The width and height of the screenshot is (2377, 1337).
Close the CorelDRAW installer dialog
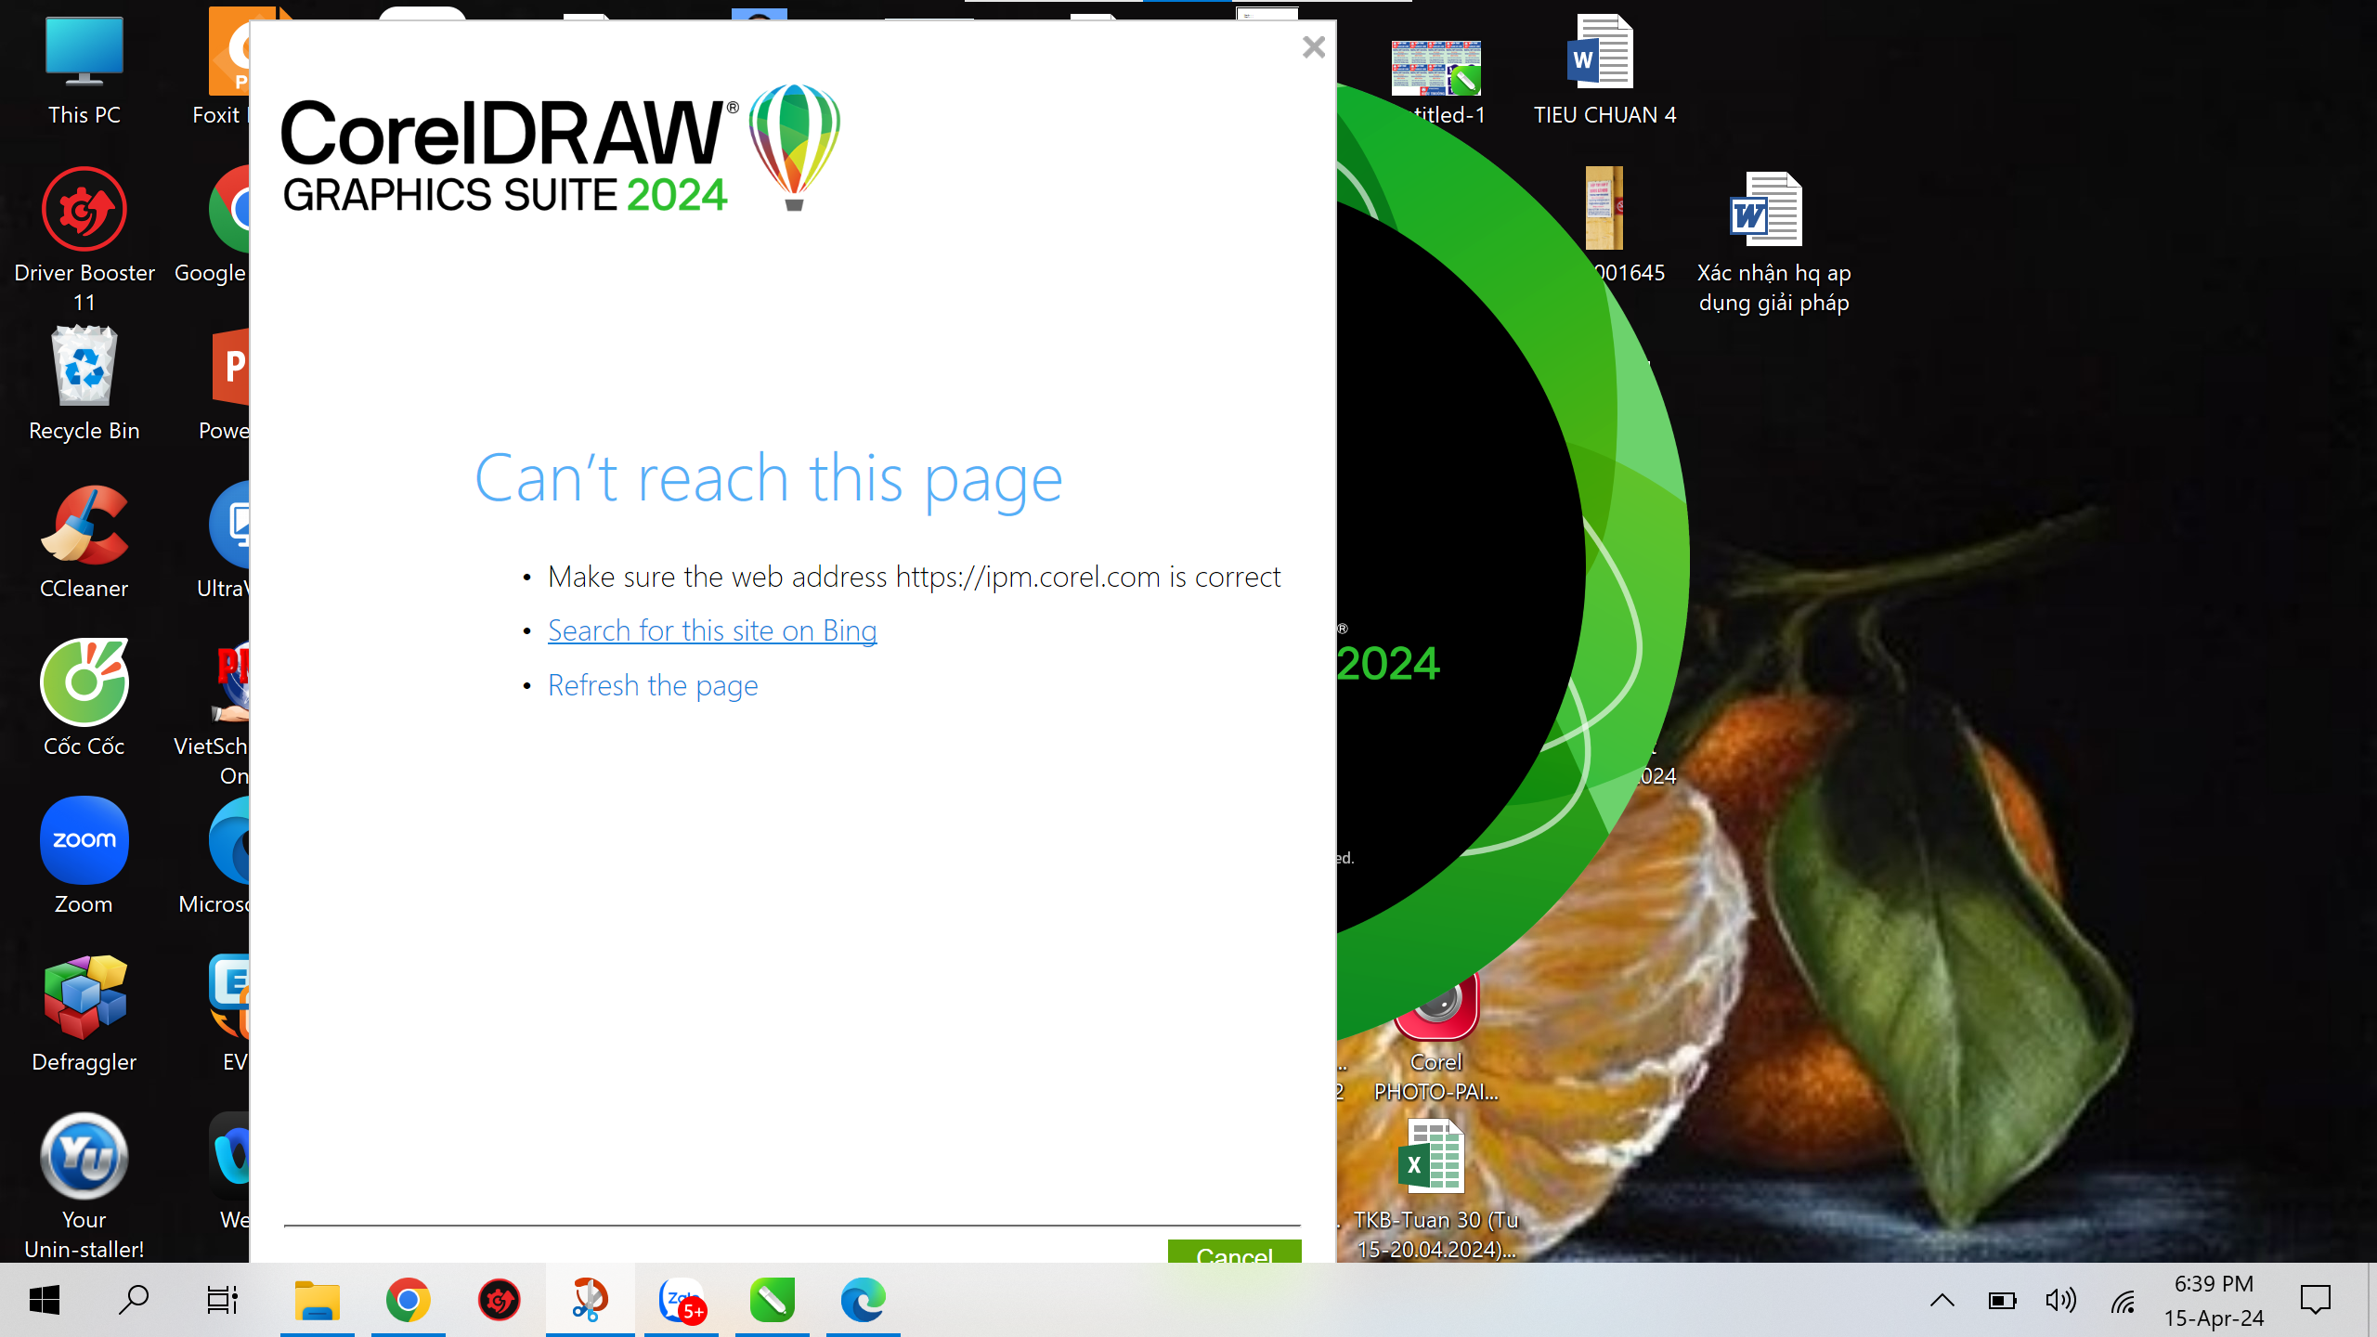tap(1313, 47)
